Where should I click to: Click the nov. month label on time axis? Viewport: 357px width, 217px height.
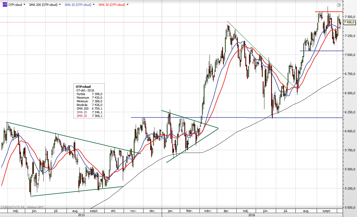point(133,211)
